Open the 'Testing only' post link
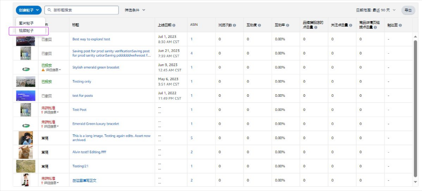Screen dimensions: 422x191 [82, 82]
